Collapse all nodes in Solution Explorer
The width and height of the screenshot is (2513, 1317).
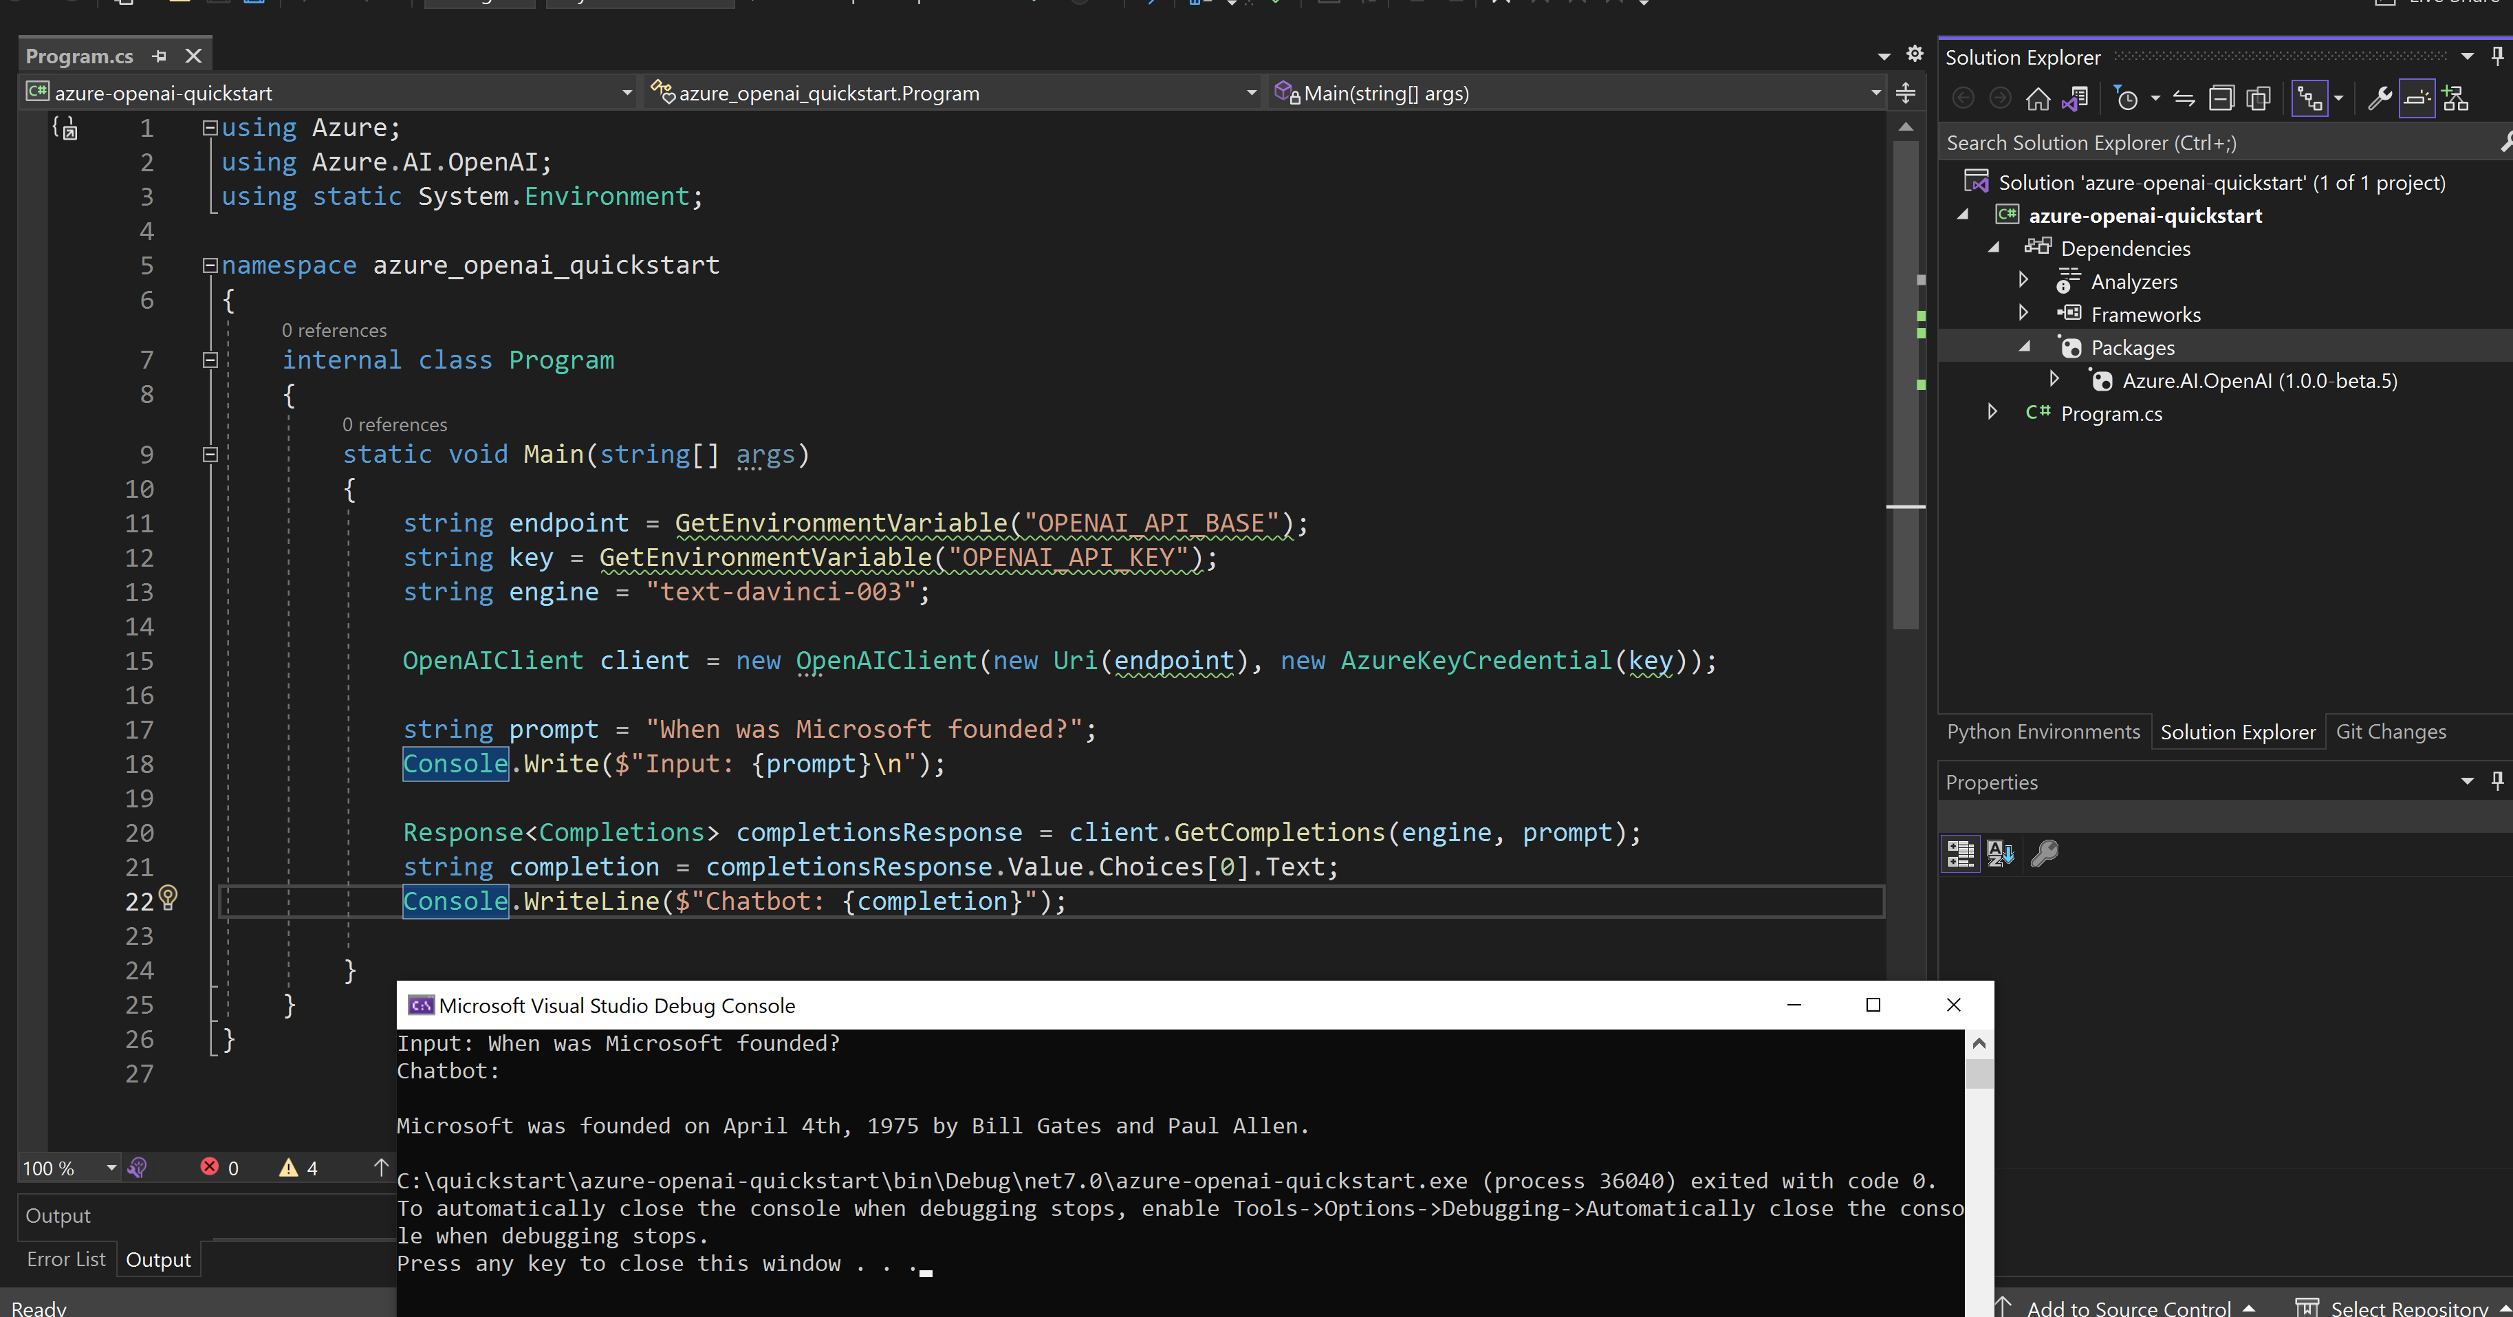coord(2222,98)
